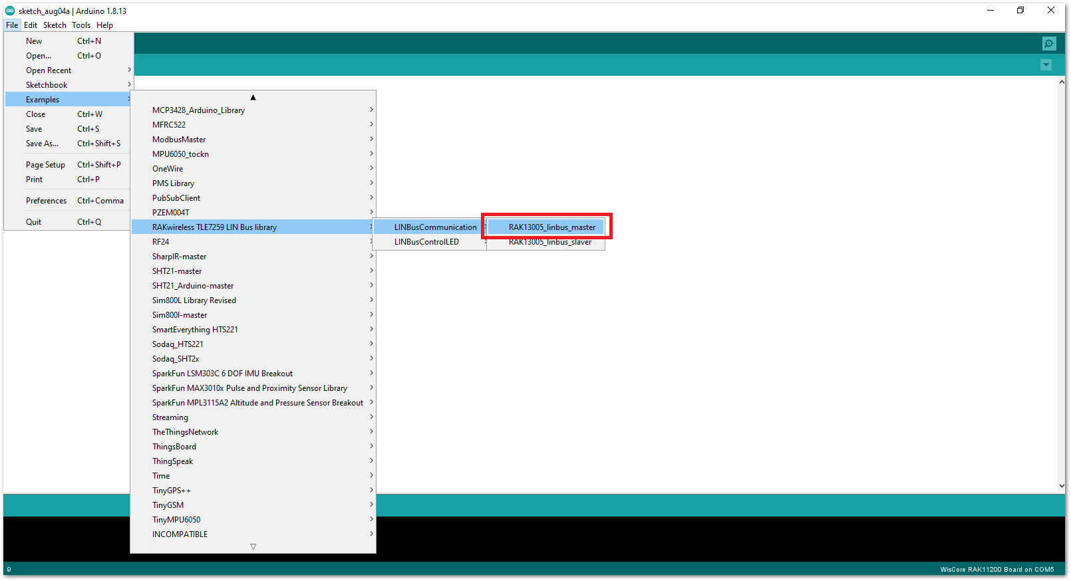Open the ThingSpeak examples submenu

click(253, 461)
